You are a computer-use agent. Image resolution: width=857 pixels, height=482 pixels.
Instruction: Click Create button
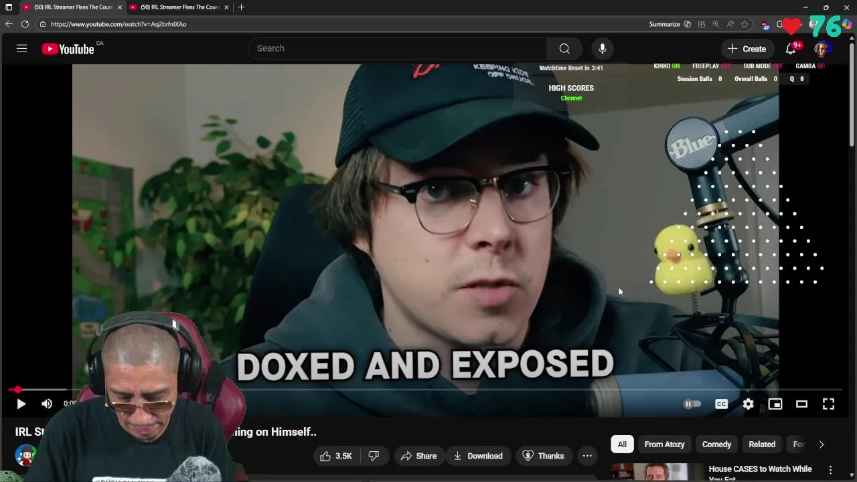[x=747, y=48]
